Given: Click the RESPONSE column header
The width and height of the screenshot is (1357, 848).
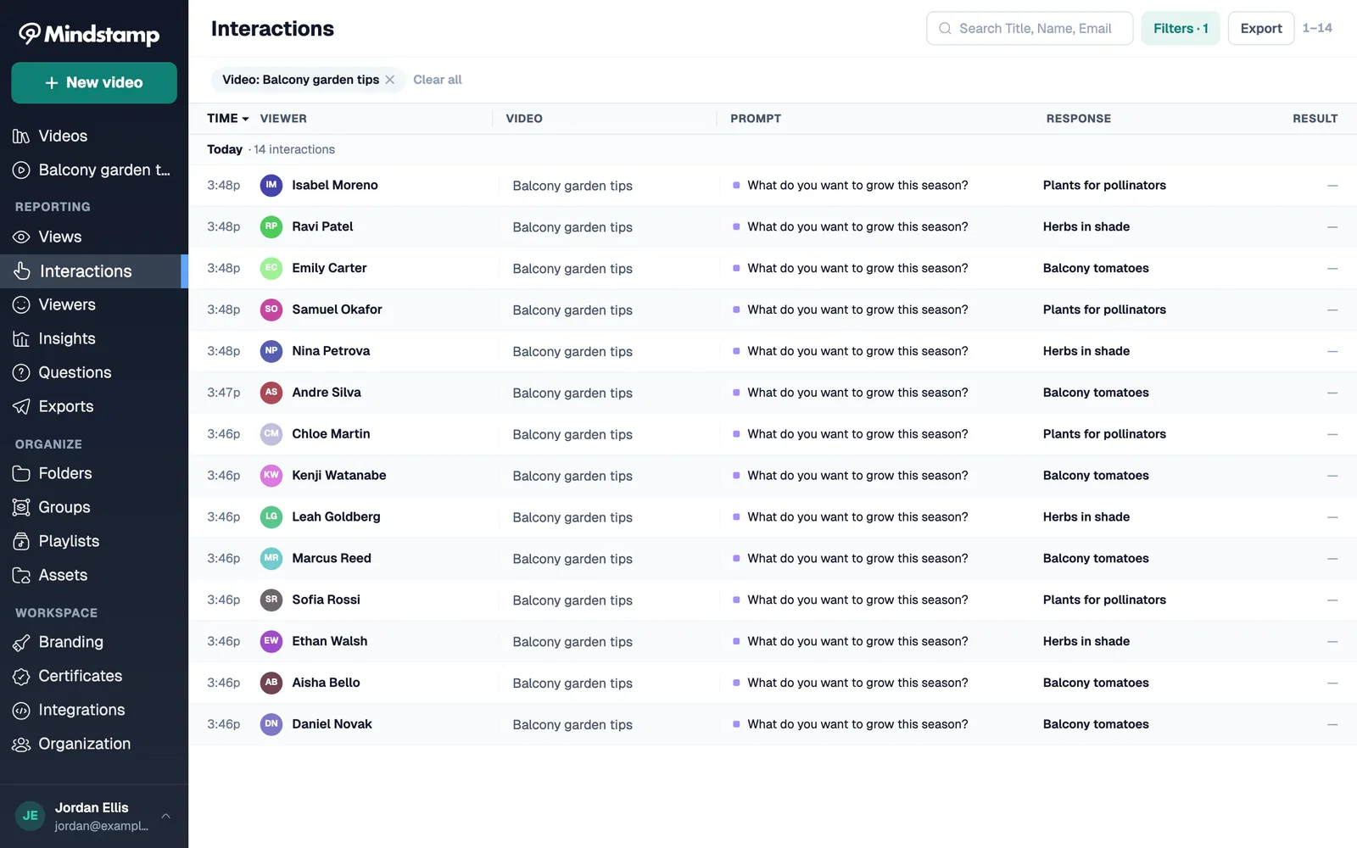Looking at the screenshot, I should 1078,119.
